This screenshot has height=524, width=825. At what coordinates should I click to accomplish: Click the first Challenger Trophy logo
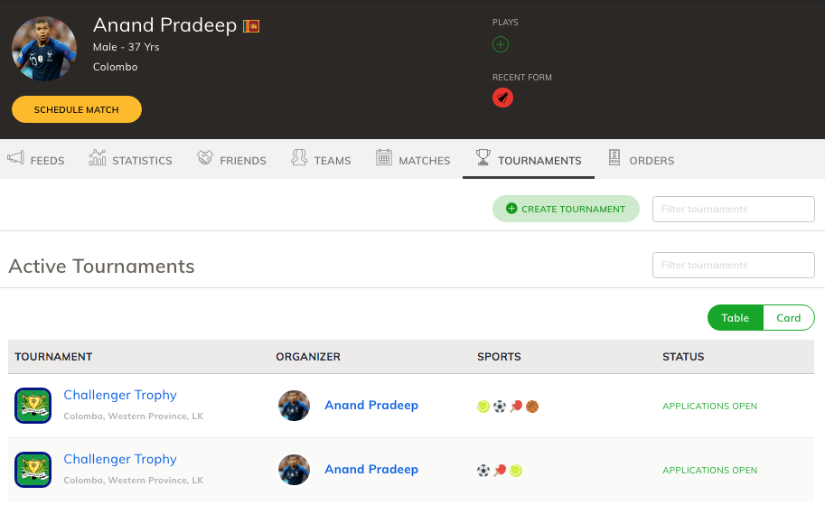coord(33,406)
